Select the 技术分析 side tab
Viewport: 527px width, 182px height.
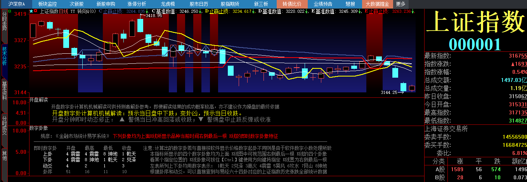pos(4,56)
